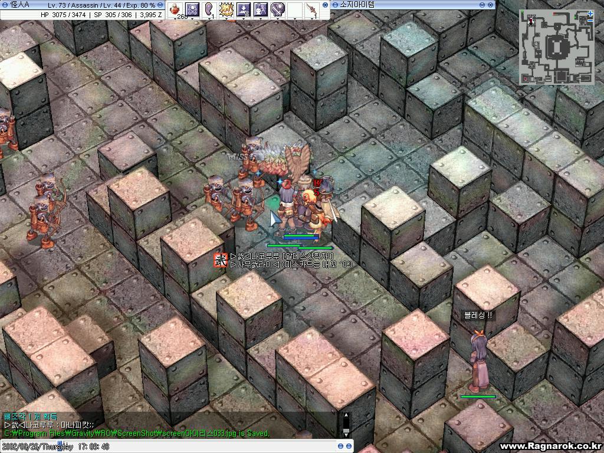This screenshot has height=453, width=604.
Task: Attack the two skeleton archers at left
Action: (45, 210)
